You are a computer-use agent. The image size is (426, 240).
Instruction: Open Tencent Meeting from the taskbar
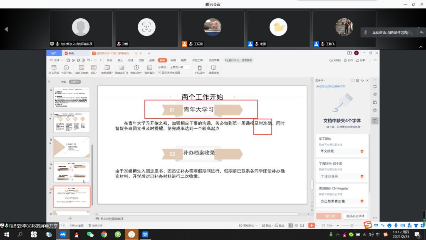coord(62,235)
